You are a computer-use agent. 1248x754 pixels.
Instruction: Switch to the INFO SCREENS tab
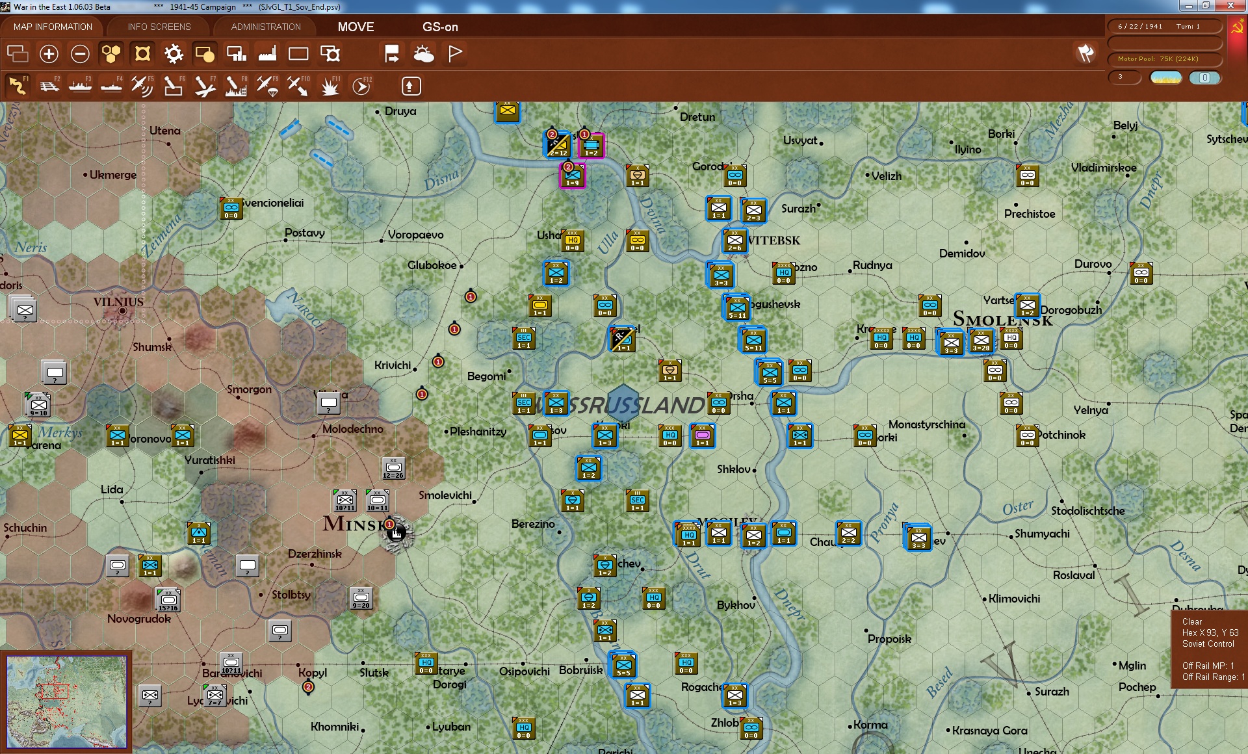point(159,27)
